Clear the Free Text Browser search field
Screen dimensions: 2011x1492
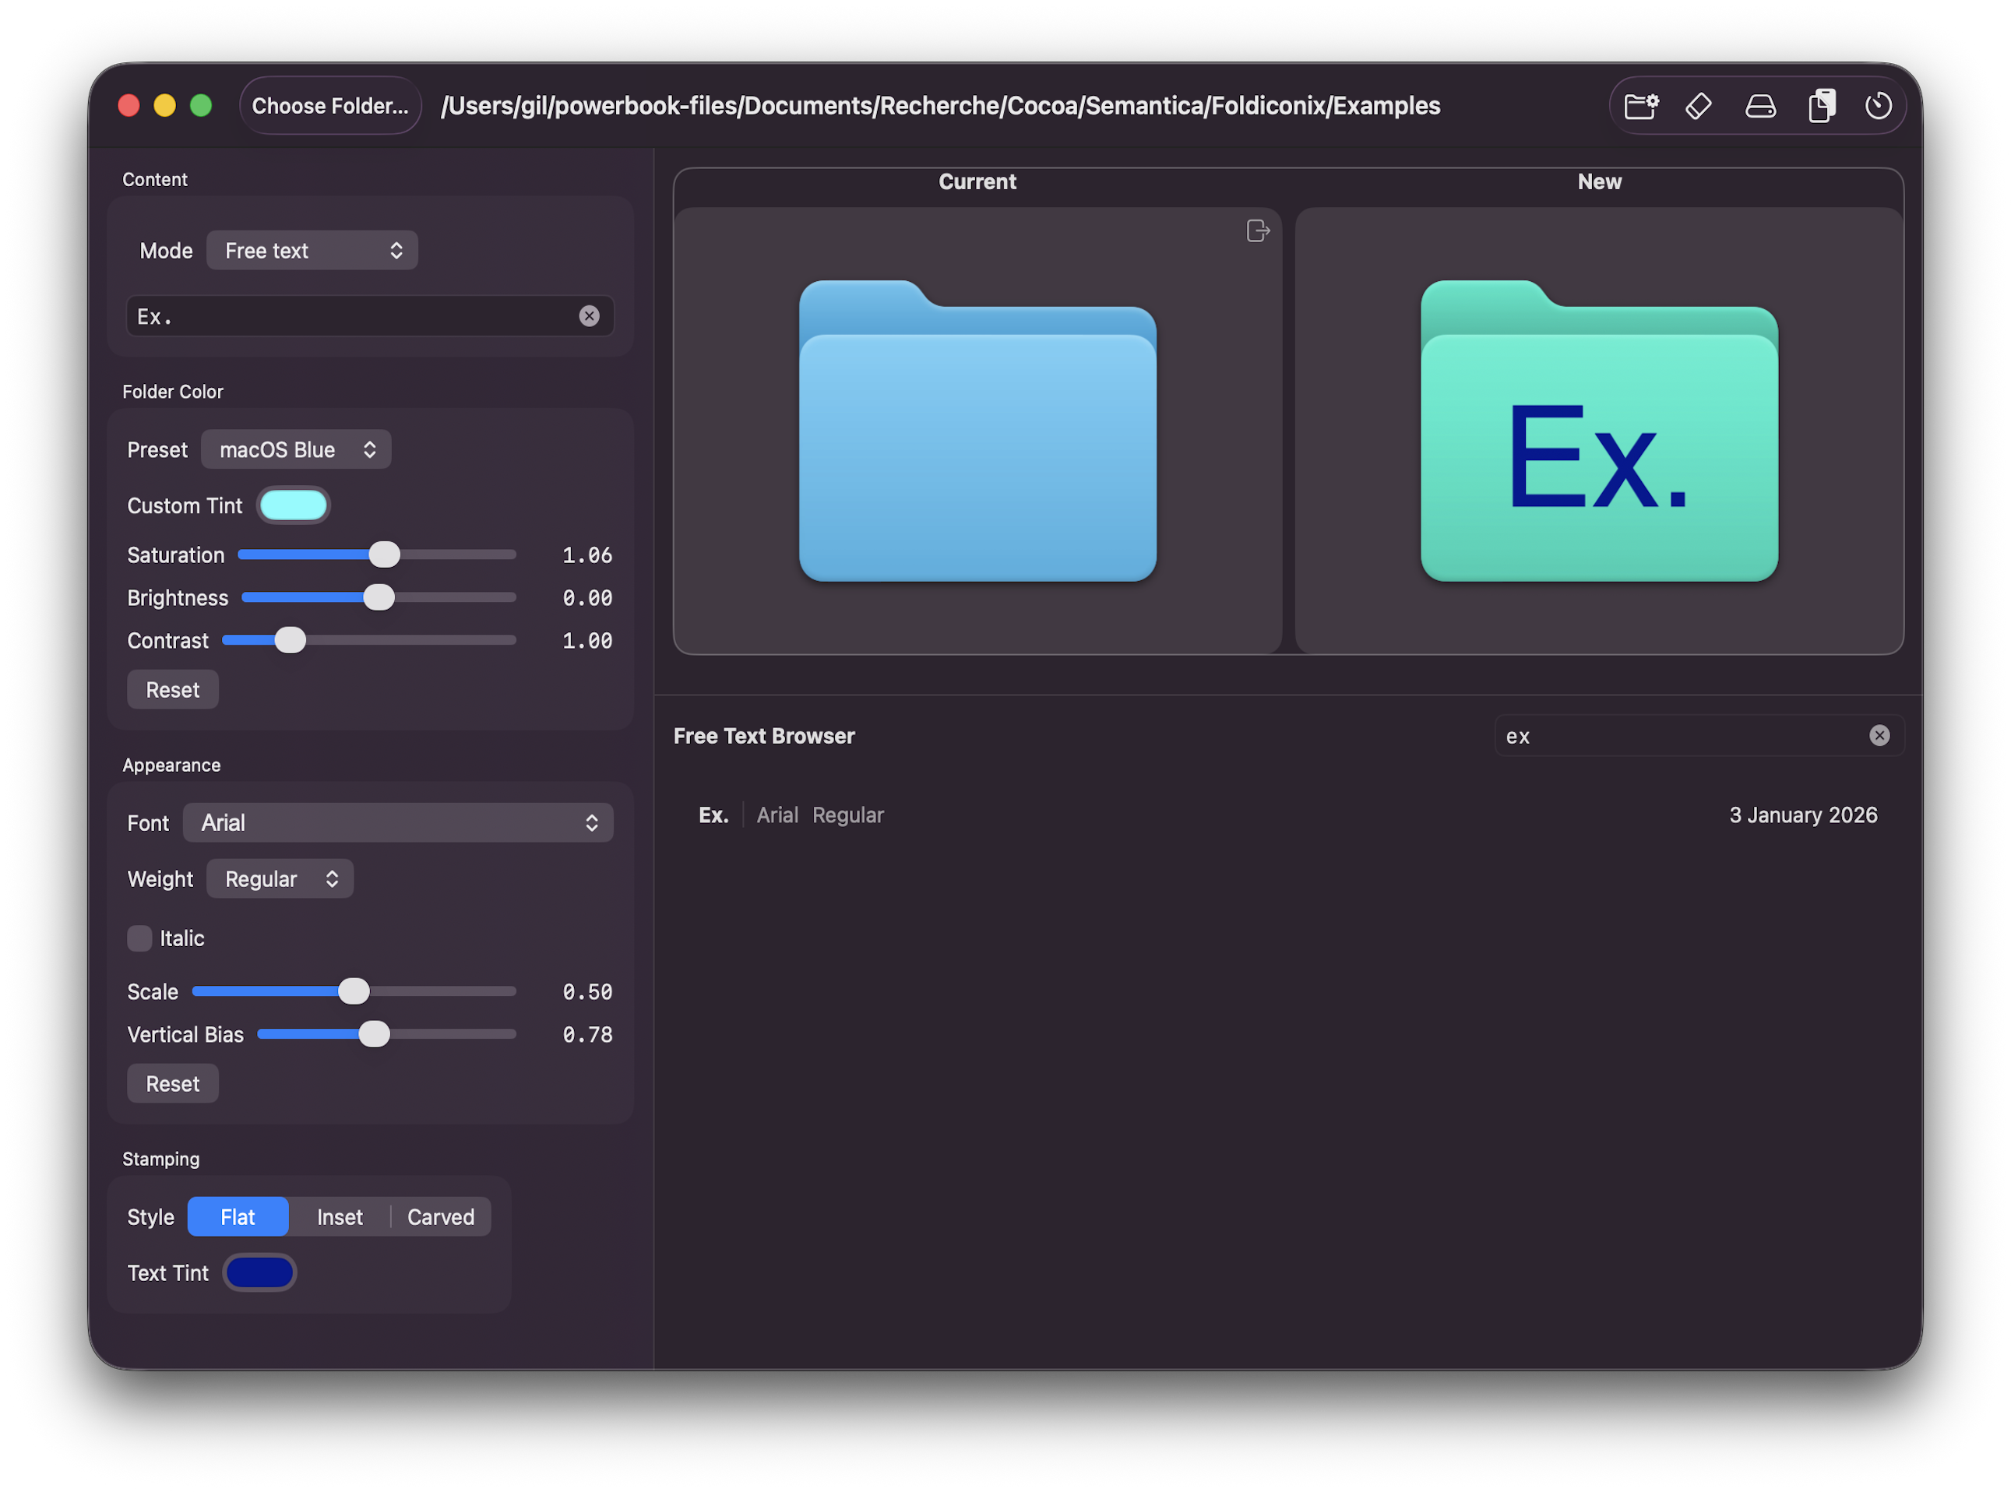click(x=1880, y=735)
